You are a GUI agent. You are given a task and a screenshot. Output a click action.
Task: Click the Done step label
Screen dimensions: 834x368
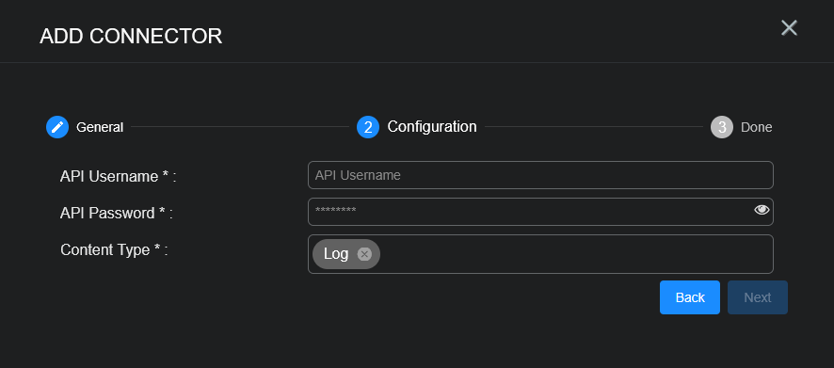coord(757,128)
